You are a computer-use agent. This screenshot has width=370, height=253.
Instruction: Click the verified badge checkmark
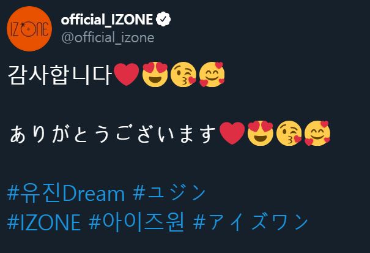(161, 20)
